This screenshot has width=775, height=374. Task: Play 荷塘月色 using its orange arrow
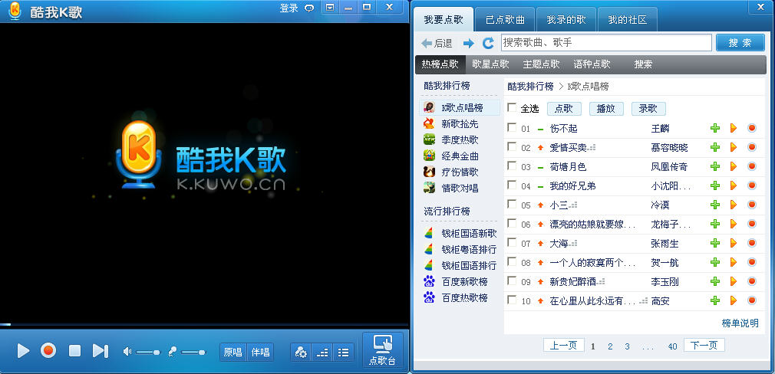click(x=734, y=166)
